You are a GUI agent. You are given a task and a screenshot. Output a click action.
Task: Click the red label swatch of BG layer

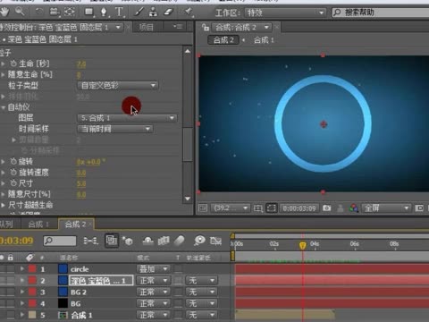32,303
